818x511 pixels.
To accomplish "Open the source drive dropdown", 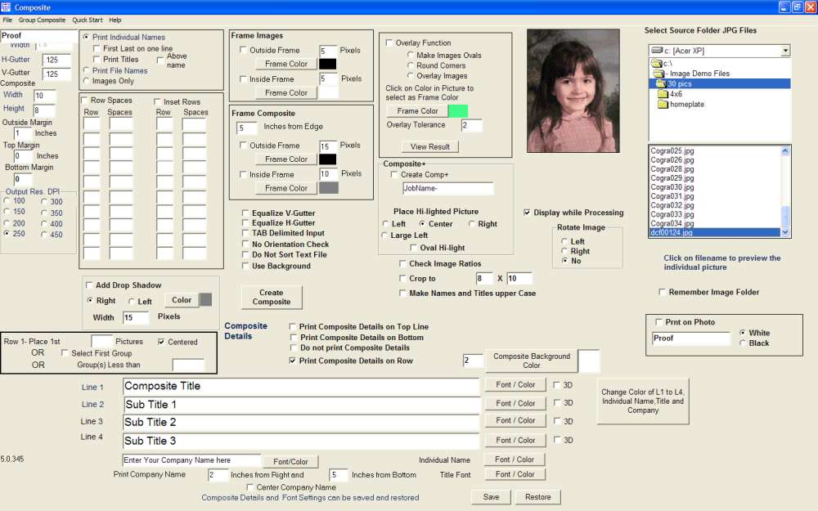I will coord(785,51).
